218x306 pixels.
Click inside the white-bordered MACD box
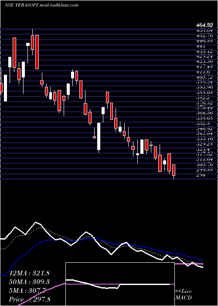point(120,284)
